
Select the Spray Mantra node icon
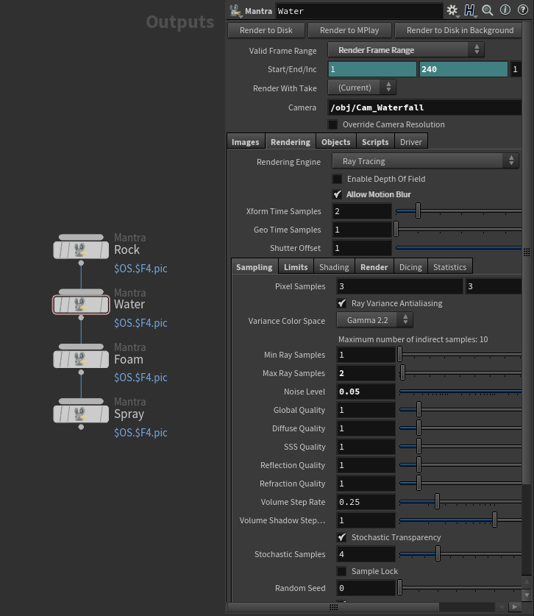click(82, 414)
